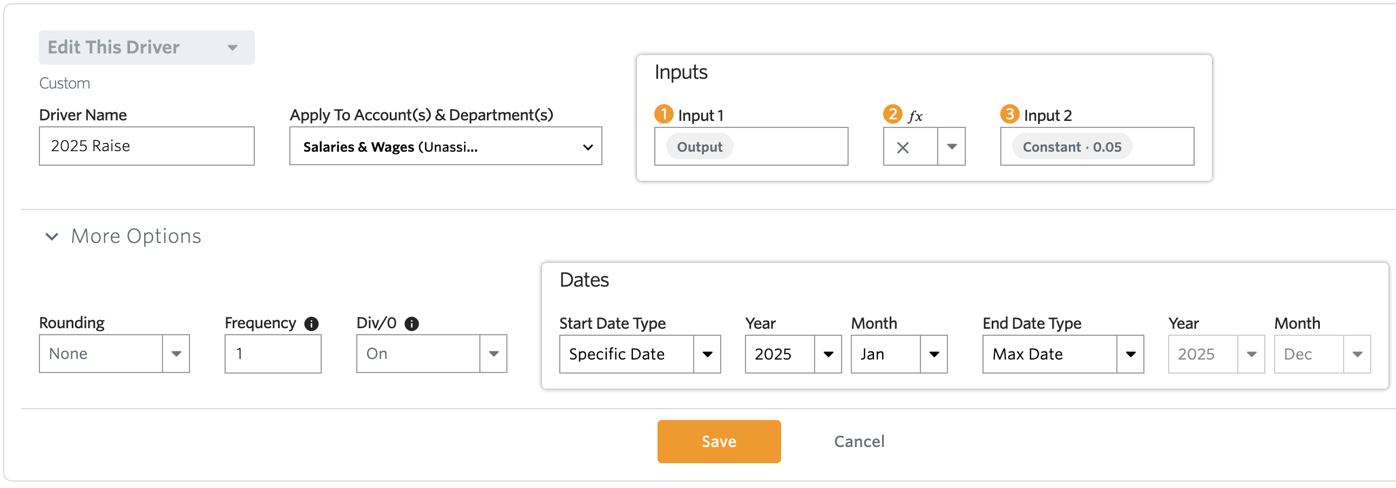
Task: Click the orange step 3 badge
Action: [1009, 114]
